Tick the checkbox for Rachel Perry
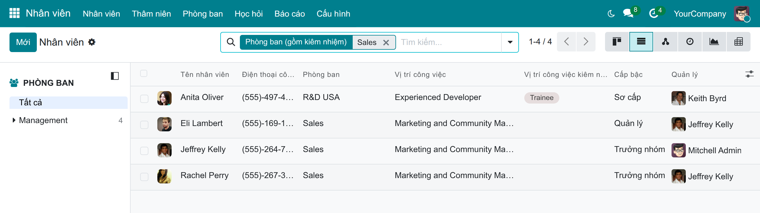Image resolution: width=760 pixels, height=213 pixels. coord(144,177)
